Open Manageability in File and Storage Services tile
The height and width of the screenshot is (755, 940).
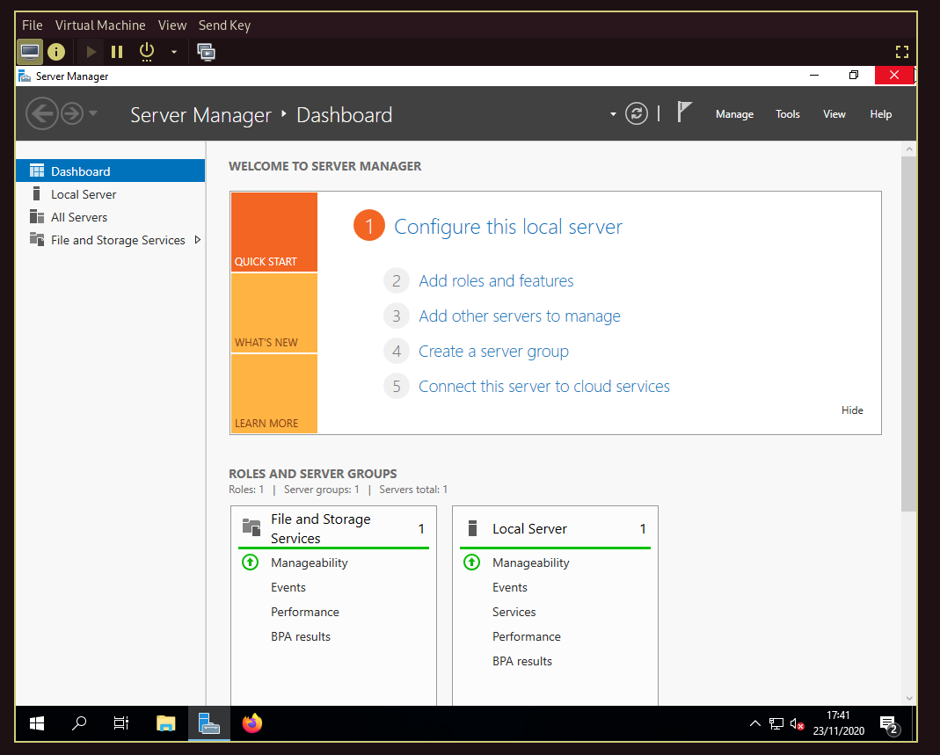pyautogui.click(x=309, y=563)
